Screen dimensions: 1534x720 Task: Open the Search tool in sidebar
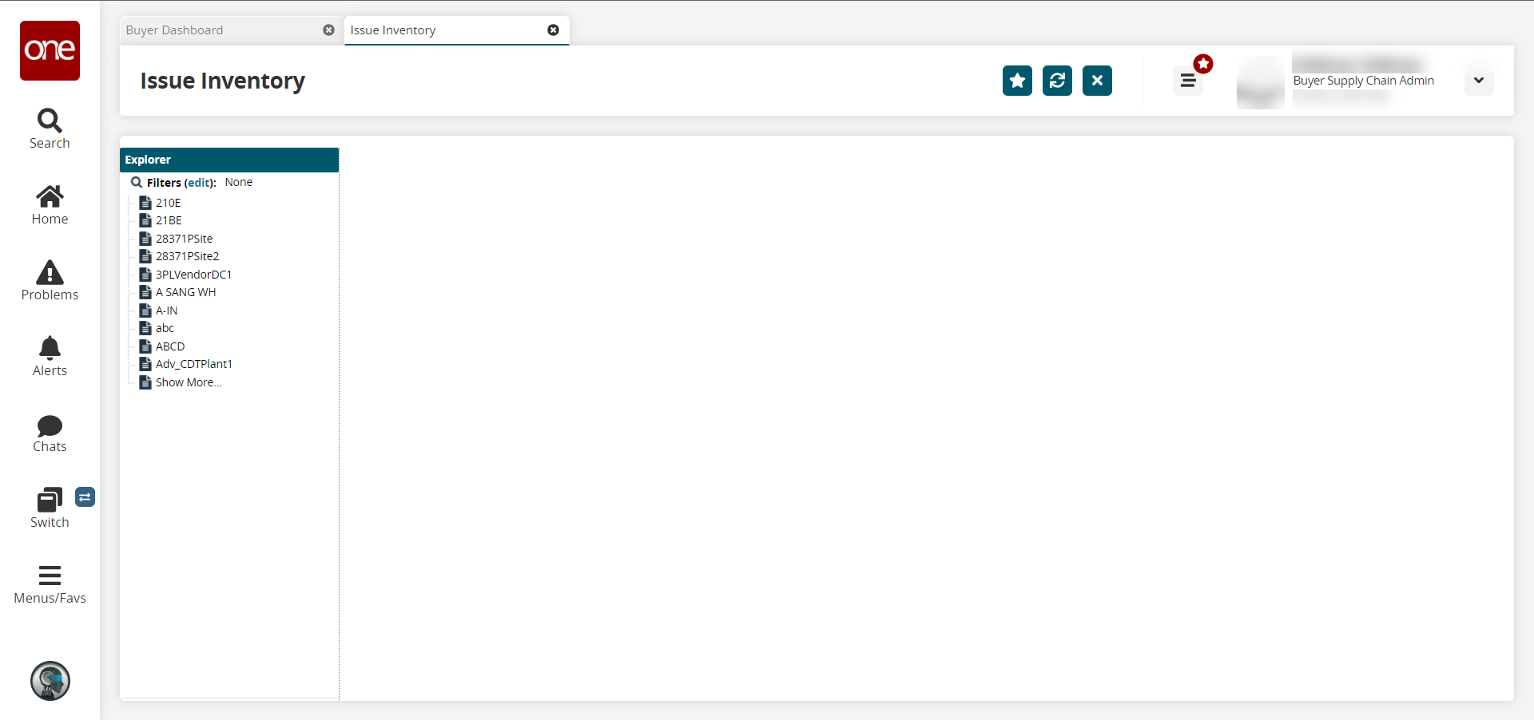pos(50,129)
